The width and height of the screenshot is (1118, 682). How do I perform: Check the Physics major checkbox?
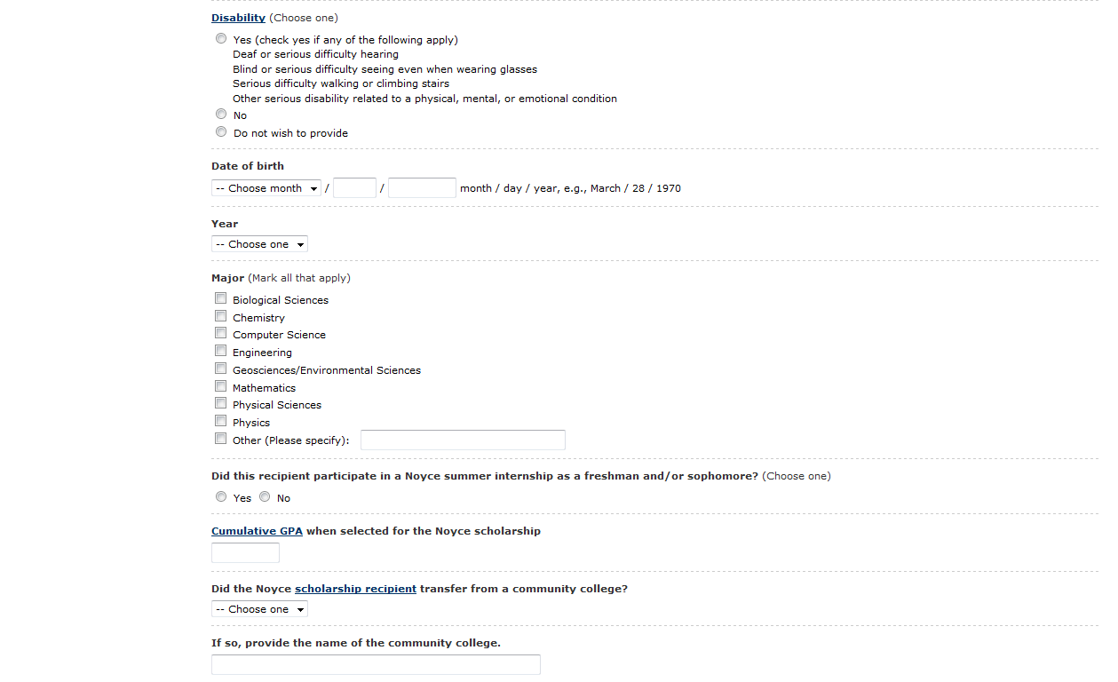[x=220, y=422]
